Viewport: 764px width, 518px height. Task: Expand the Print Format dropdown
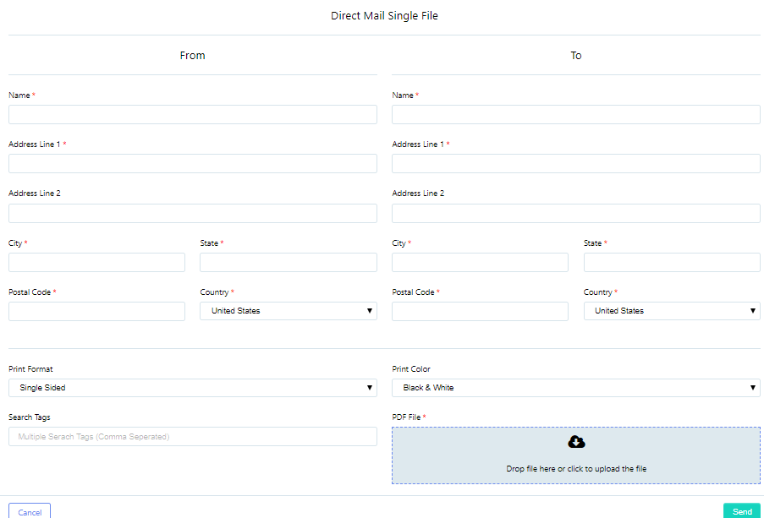click(x=192, y=388)
